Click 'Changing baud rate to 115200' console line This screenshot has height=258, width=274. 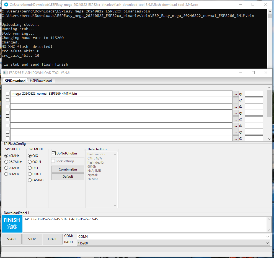[33, 38]
